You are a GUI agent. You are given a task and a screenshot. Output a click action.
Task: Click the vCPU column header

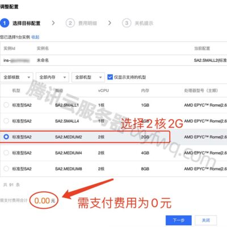point(103,91)
